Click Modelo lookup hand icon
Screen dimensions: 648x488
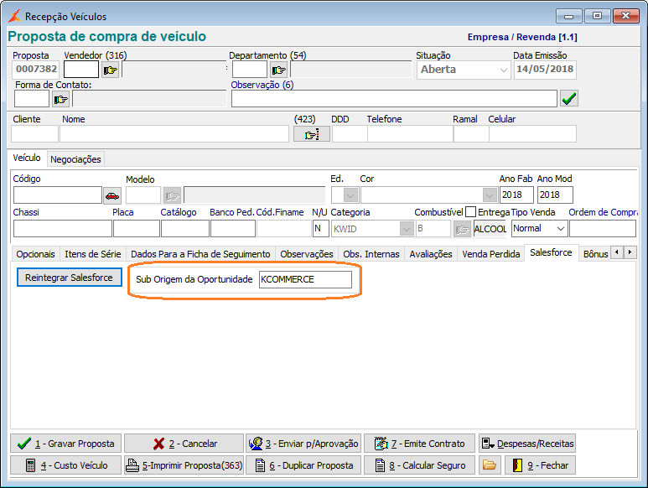coord(173,195)
